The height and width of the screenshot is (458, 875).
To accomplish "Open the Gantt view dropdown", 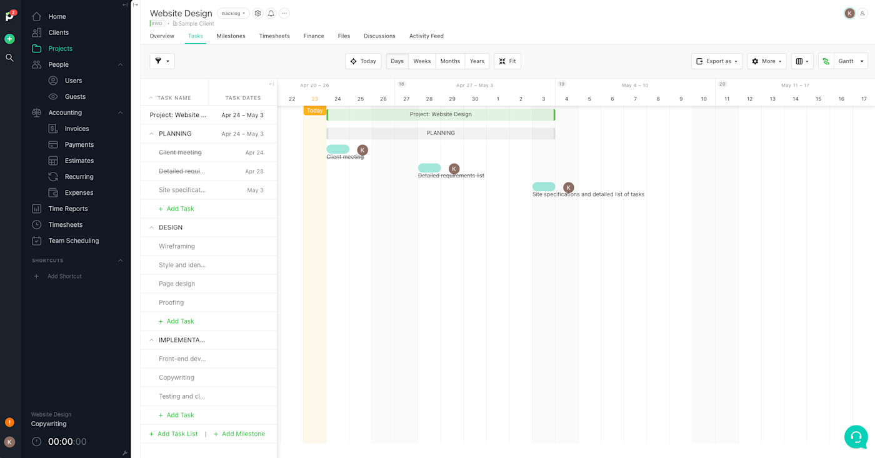I will [x=851, y=61].
